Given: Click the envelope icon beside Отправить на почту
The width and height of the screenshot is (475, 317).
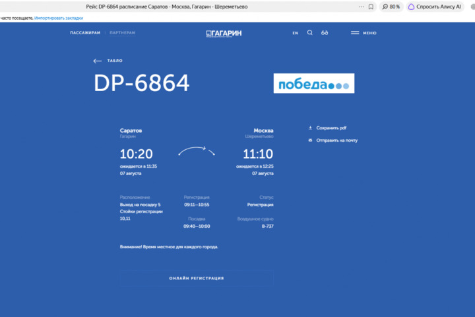Looking at the screenshot, I should click(x=310, y=140).
